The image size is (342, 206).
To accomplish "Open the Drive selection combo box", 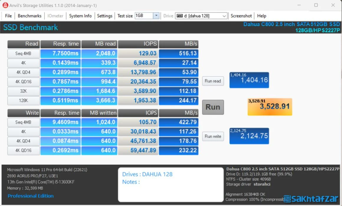I will 201,16.
